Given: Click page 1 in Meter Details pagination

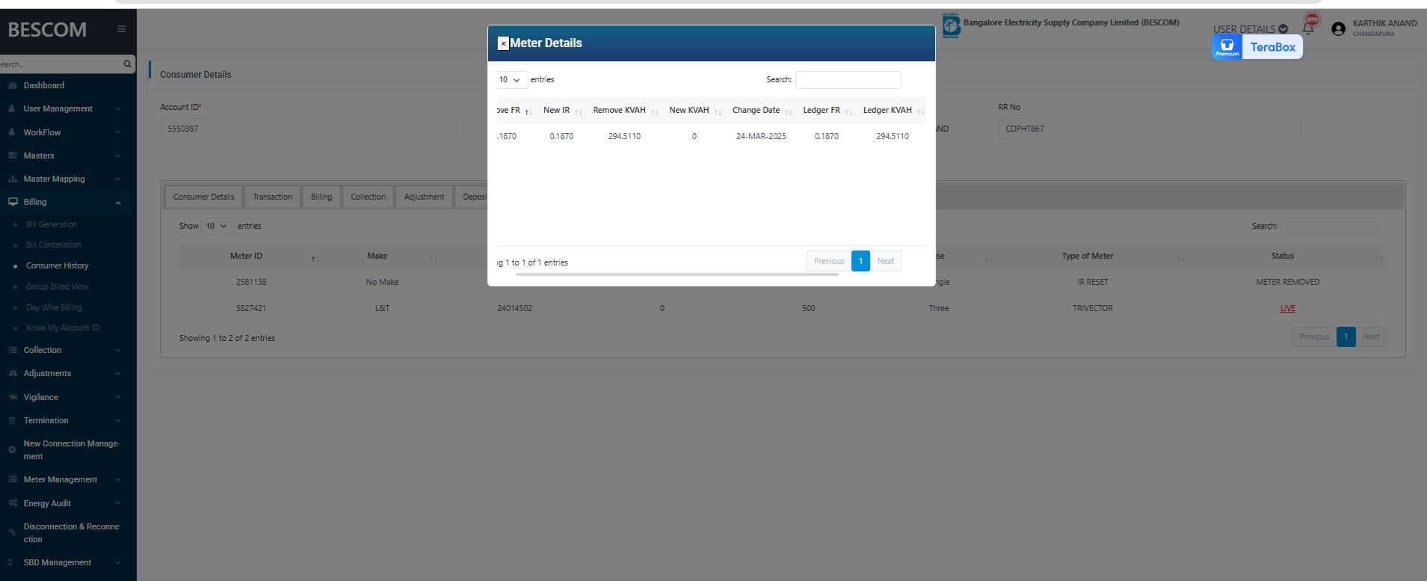Looking at the screenshot, I should tap(860, 261).
